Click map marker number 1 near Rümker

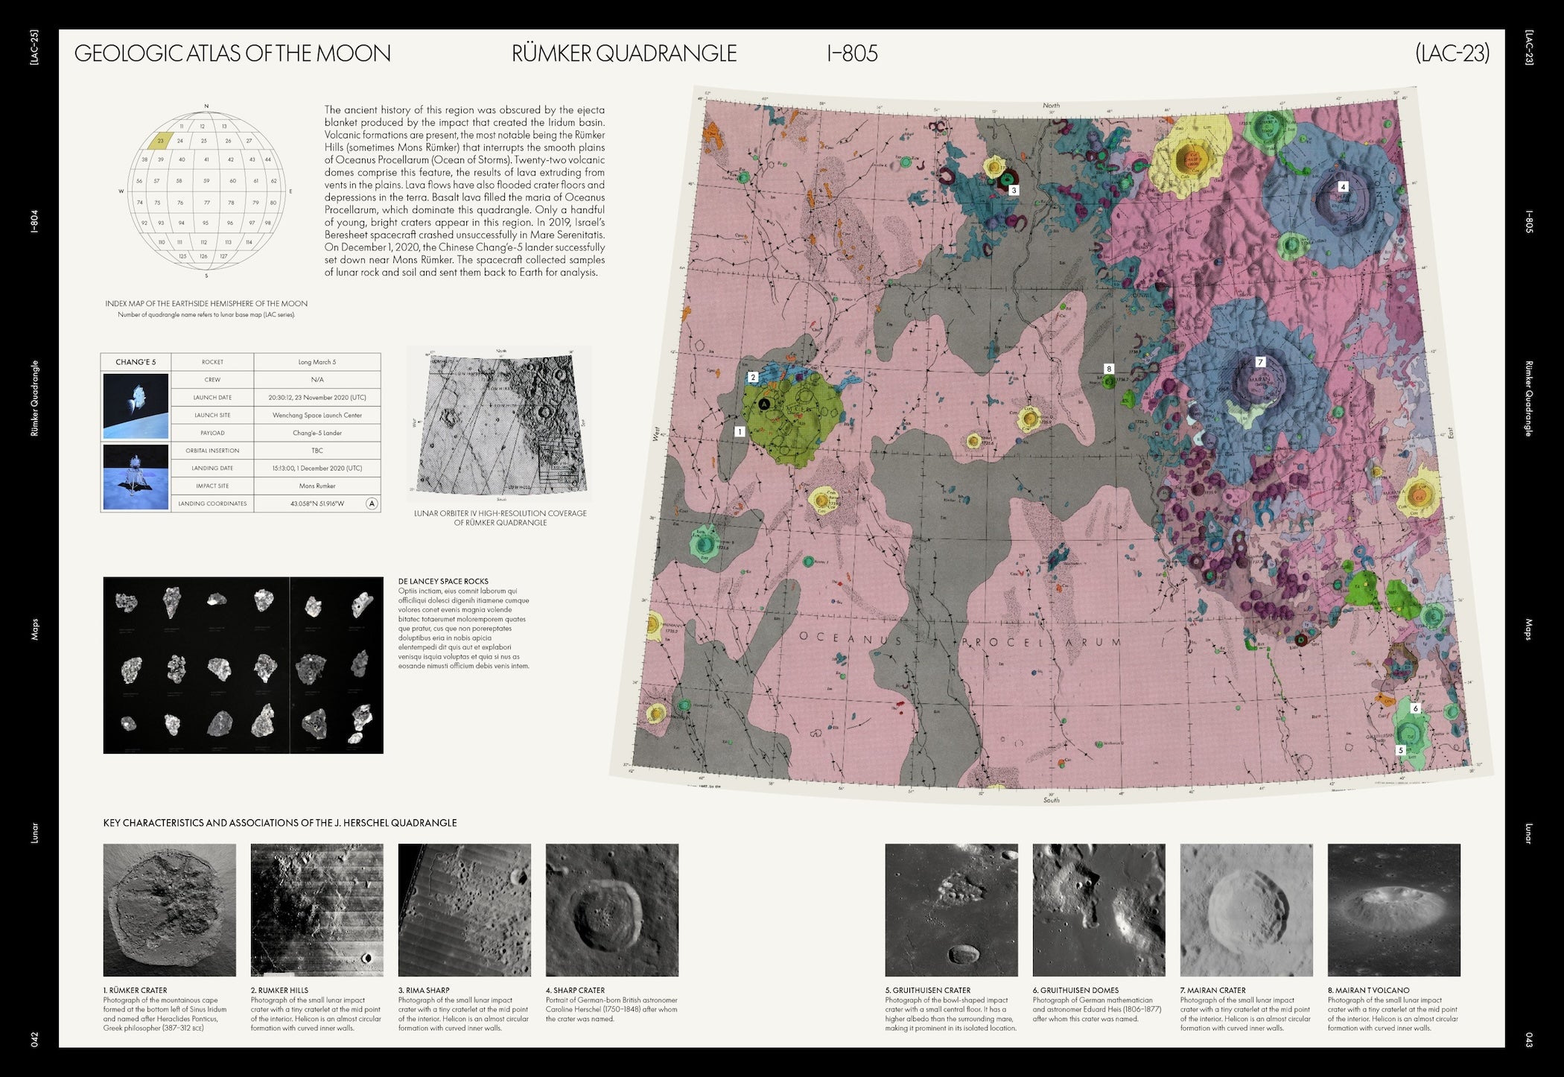(740, 431)
